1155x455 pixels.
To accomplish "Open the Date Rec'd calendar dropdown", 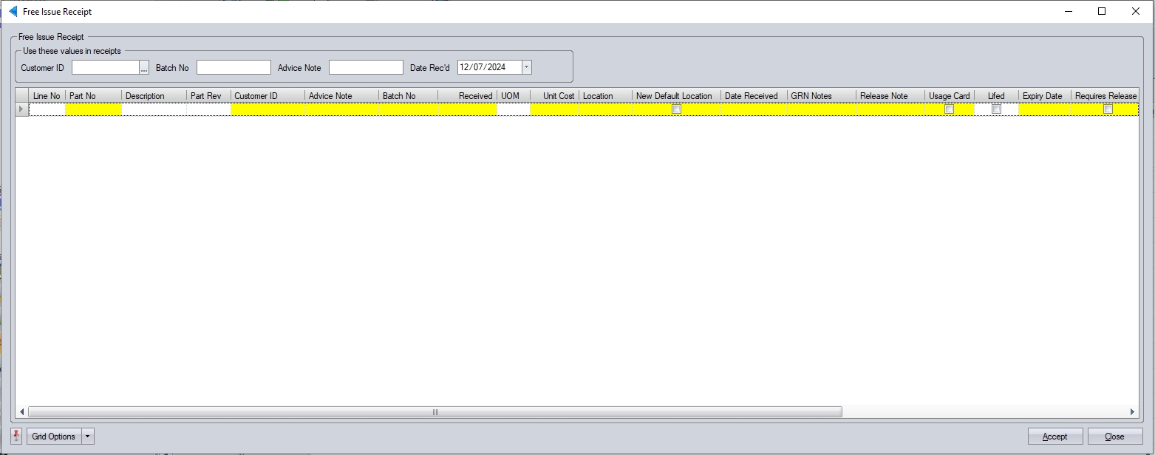I will pyautogui.click(x=526, y=67).
